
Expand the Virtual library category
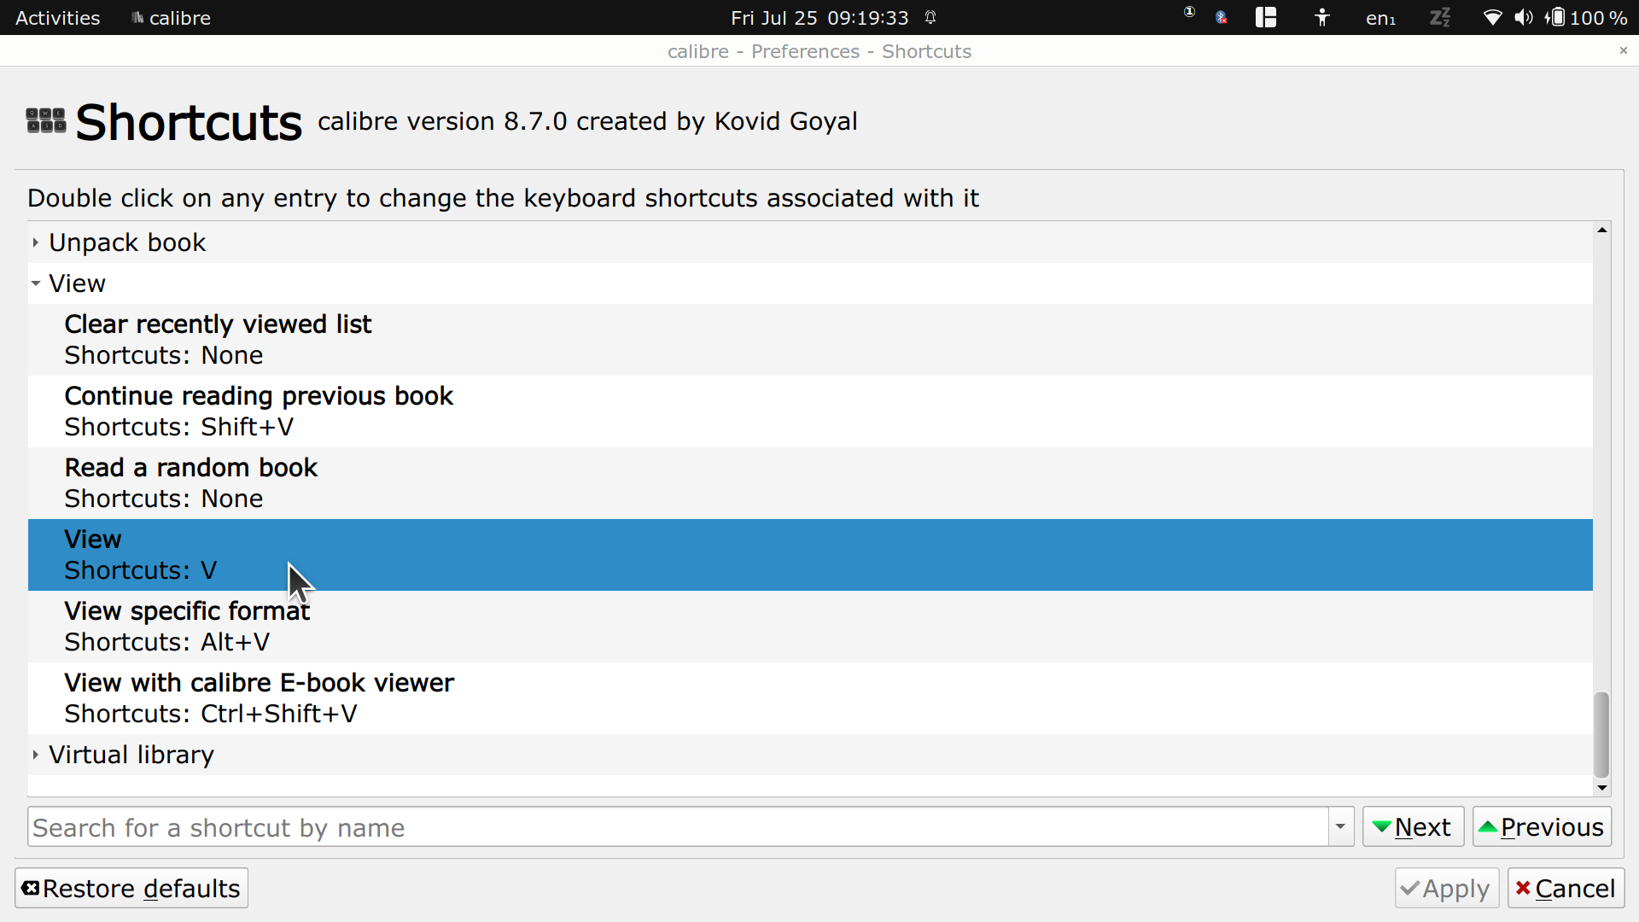[36, 755]
